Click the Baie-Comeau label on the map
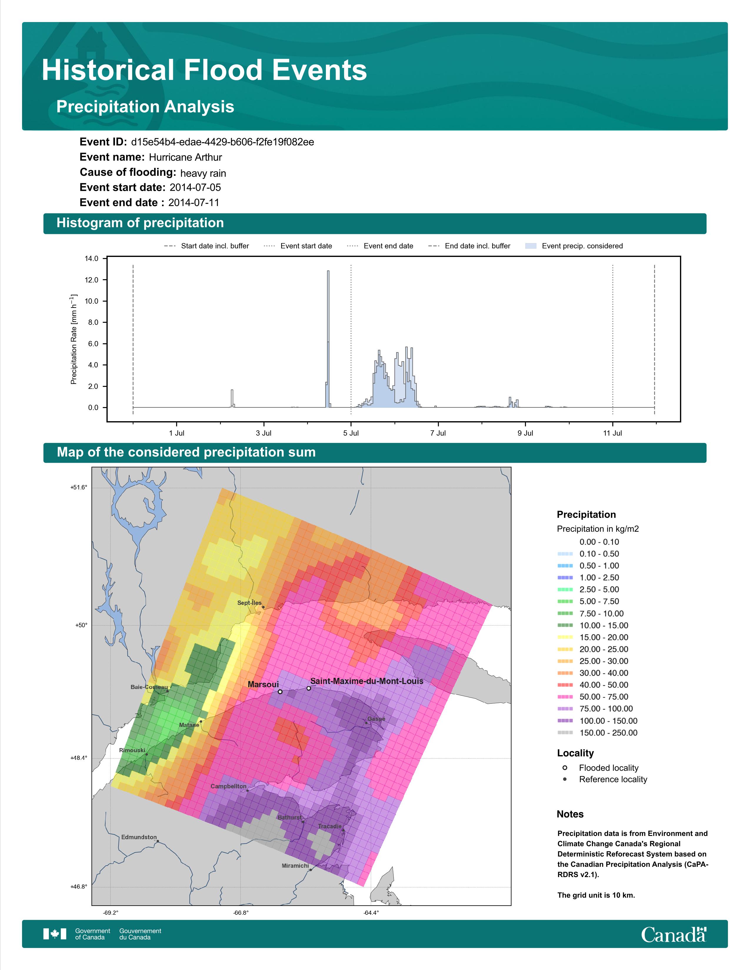750x970 pixels. click(149, 687)
